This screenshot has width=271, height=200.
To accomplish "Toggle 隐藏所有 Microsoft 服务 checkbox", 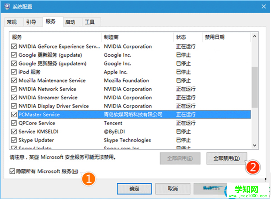I will click(x=13, y=171).
